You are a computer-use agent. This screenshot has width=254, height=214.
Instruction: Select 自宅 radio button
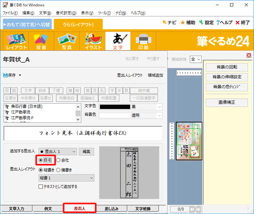(41, 160)
